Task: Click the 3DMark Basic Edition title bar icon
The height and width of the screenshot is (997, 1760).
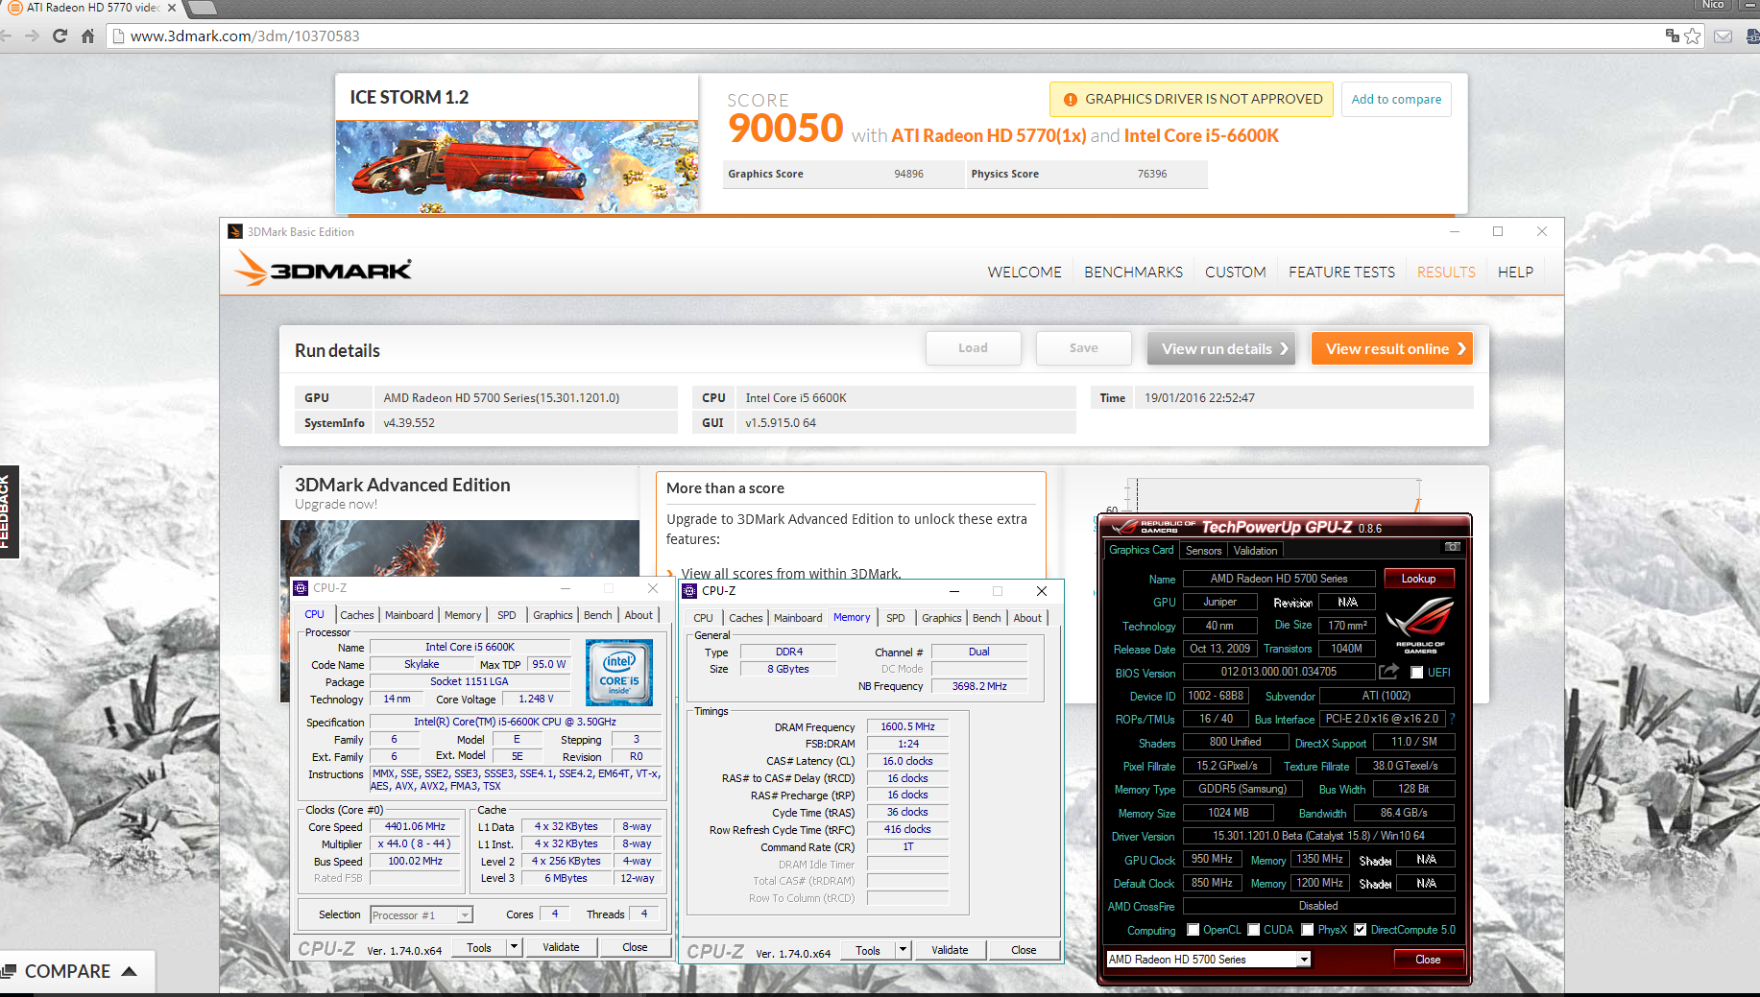Action: (x=235, y=231)
